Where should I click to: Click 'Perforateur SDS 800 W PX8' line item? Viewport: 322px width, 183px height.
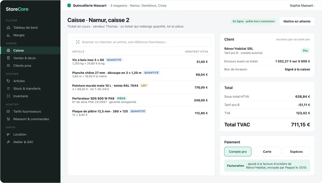pos(141,100)
